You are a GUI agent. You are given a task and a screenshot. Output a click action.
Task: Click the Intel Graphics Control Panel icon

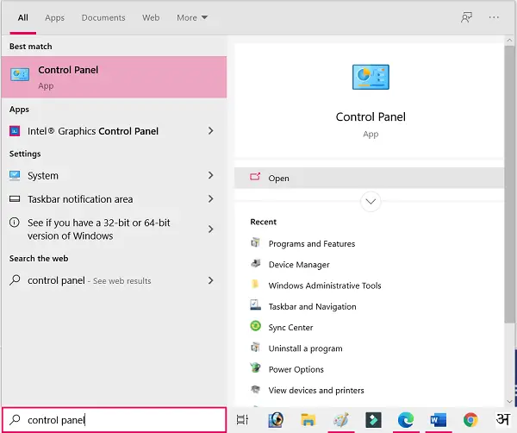[x=15, y=131]
